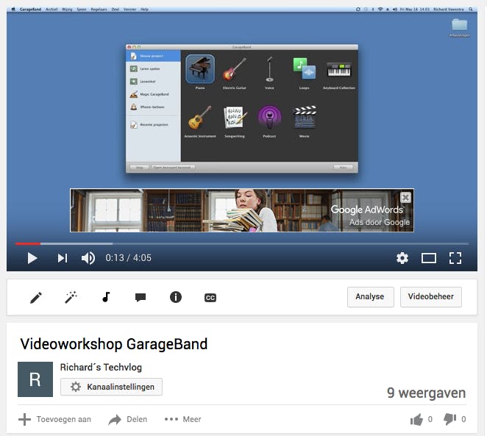Open the Wijzig menu

coord(67,10)
